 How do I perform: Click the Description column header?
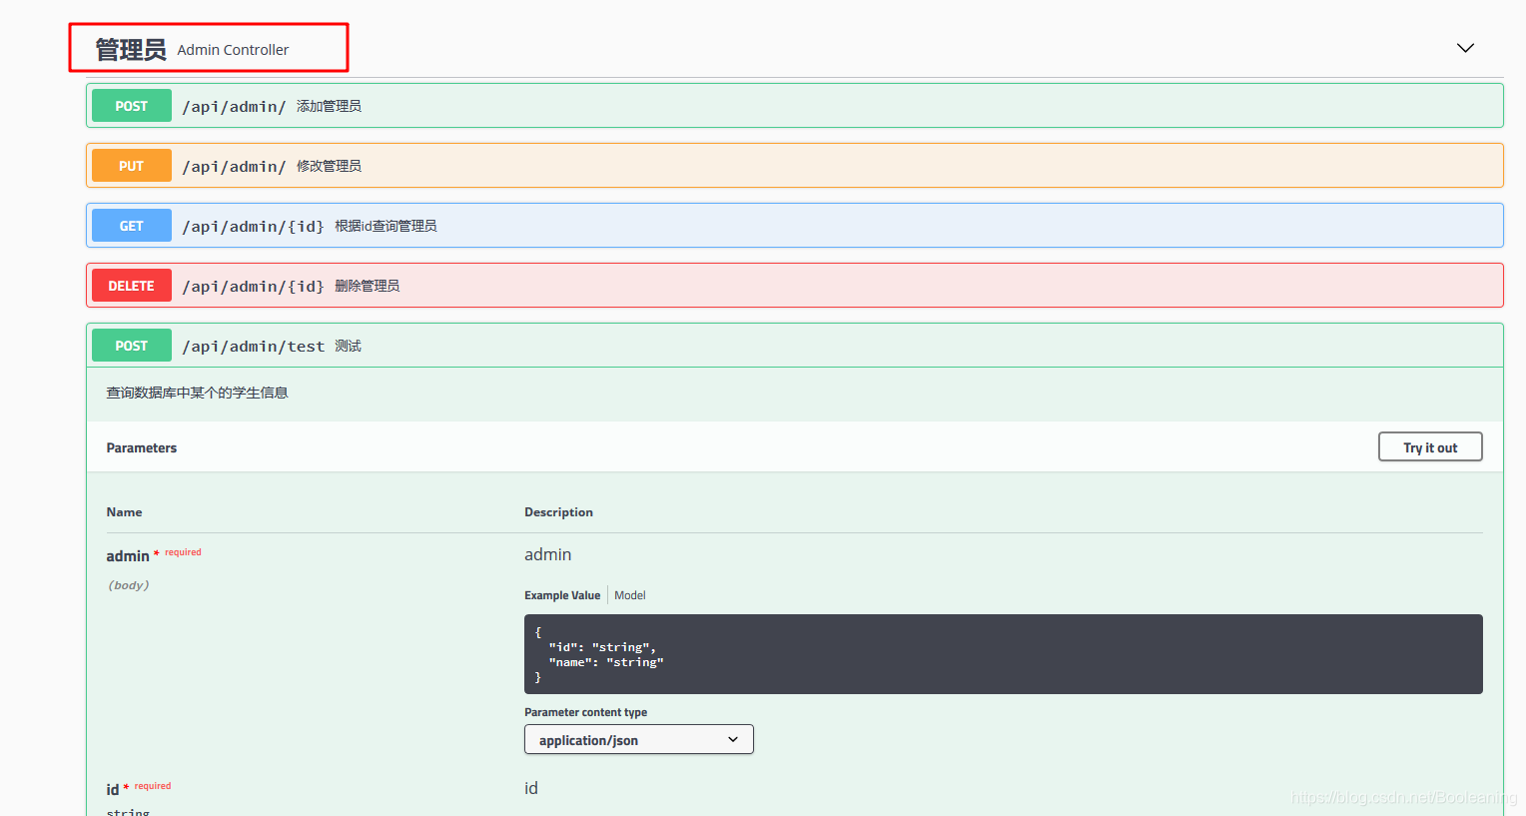tap(559, 512)
